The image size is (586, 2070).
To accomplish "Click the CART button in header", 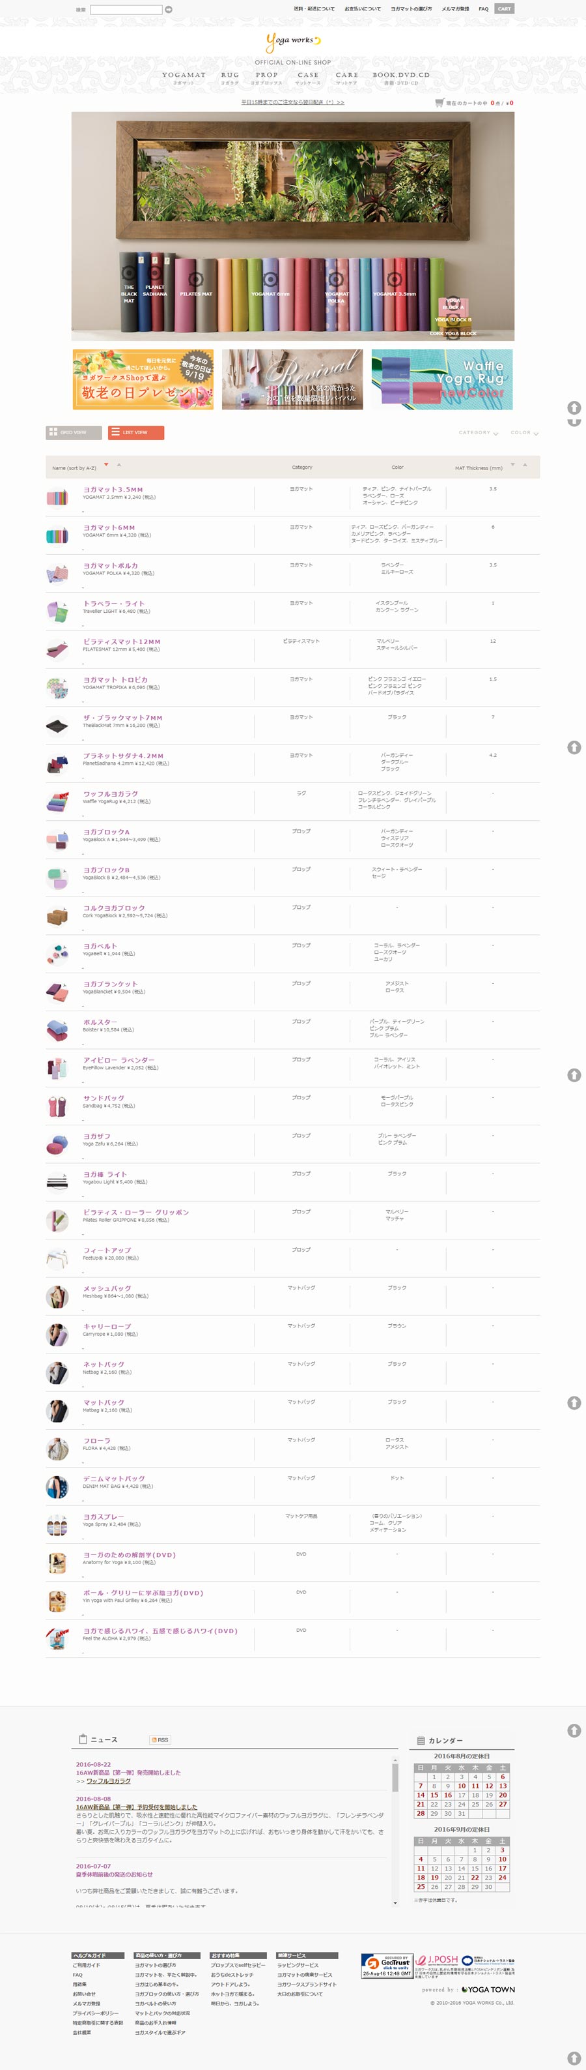I will coord(504,9).
